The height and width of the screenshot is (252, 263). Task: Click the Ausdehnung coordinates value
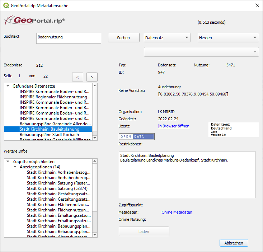point(193,94)
